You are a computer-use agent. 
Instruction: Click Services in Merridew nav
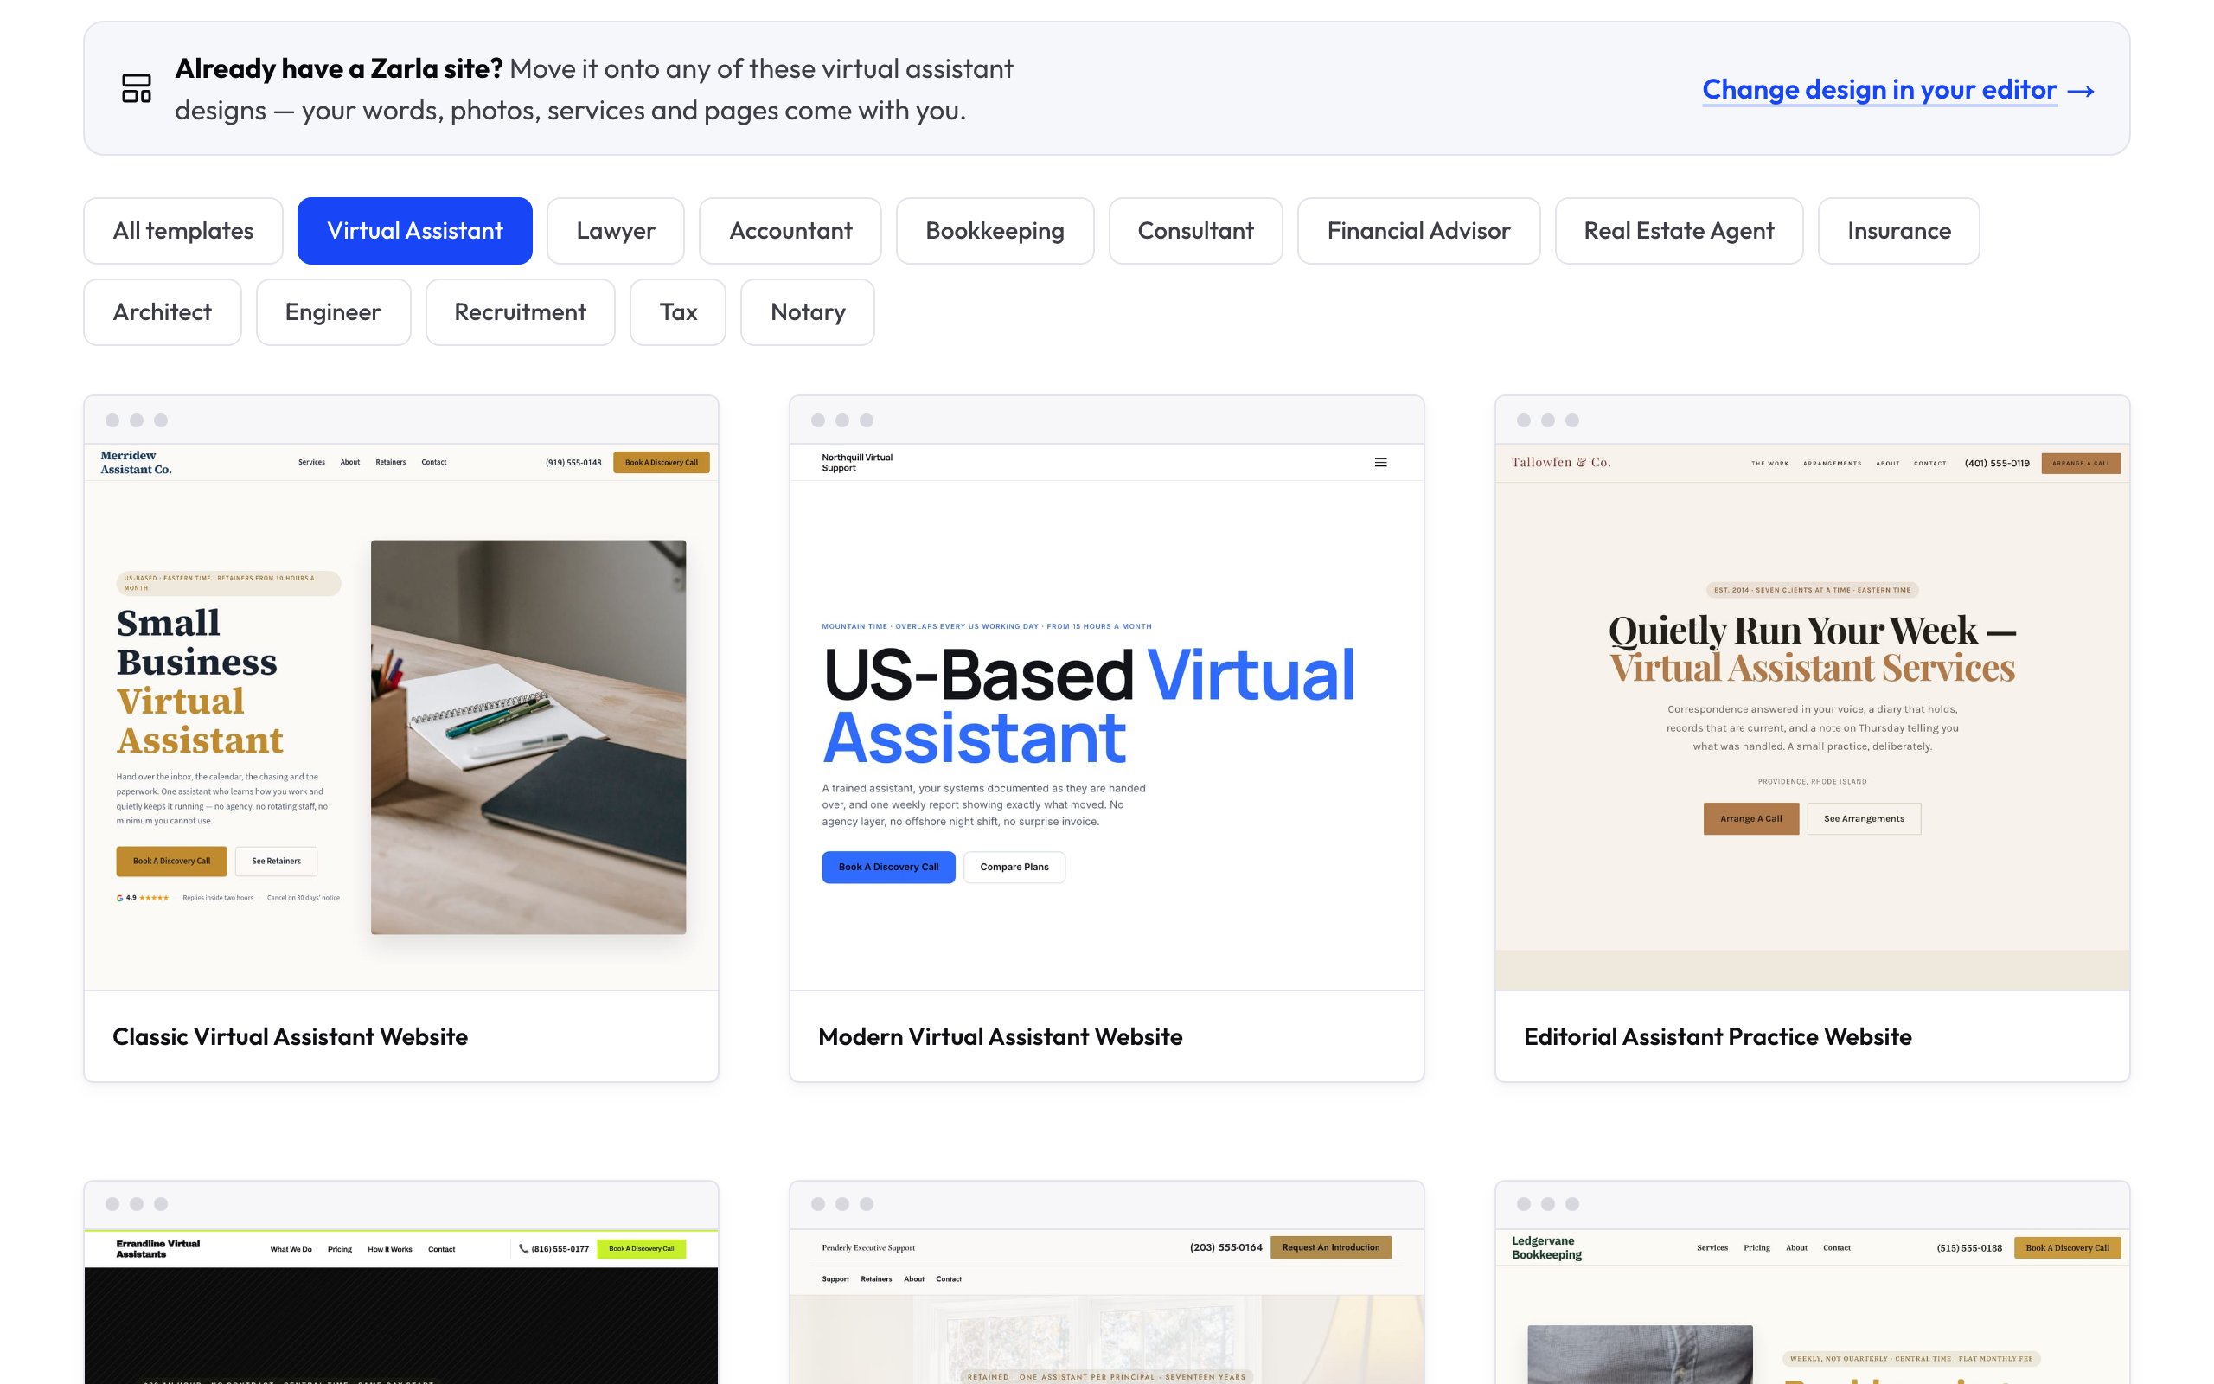point(312,462)
